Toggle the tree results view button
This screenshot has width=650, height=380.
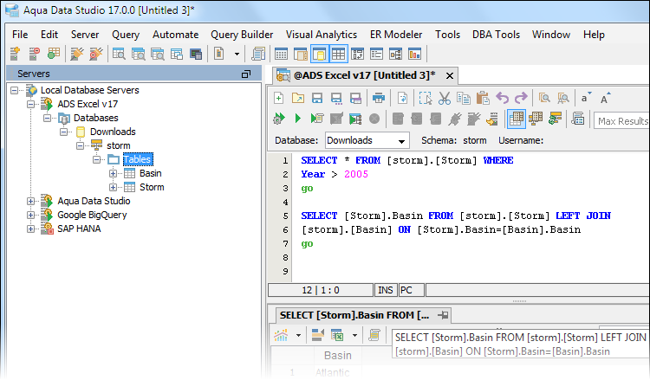[x=536, y=119]
